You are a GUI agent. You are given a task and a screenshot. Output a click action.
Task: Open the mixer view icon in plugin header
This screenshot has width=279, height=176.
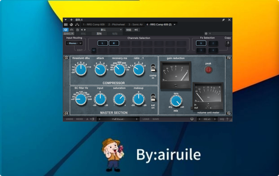pos(66,25)
